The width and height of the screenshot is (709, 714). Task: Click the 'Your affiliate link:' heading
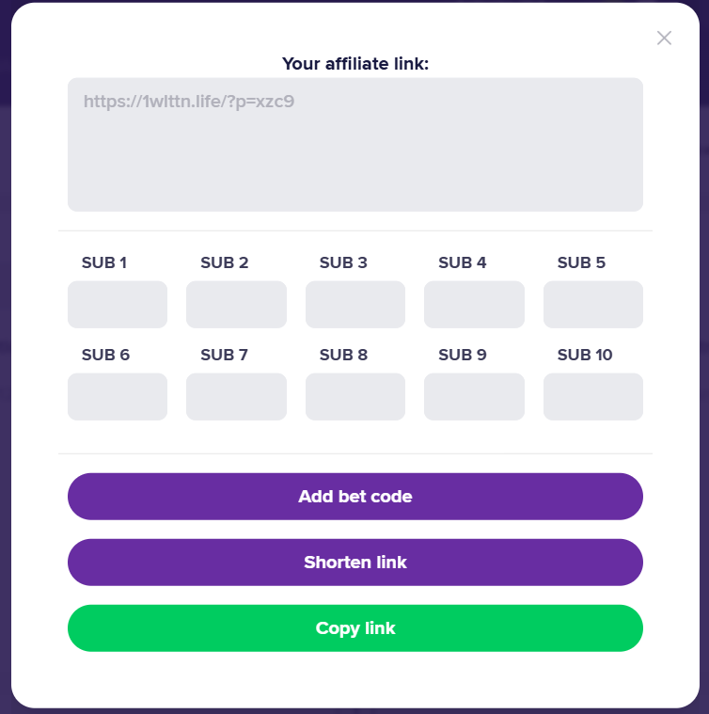355,64
